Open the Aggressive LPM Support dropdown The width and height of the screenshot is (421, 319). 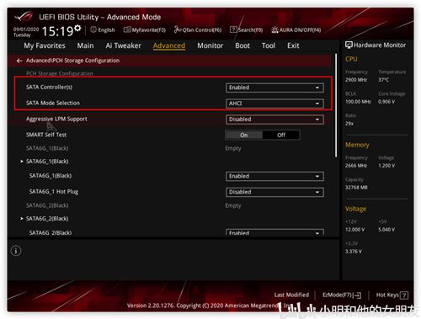(x=274, y=120)
